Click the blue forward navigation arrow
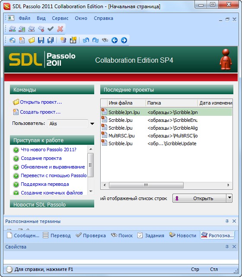This screenshot has width=242, height=277. coord(124,40)
